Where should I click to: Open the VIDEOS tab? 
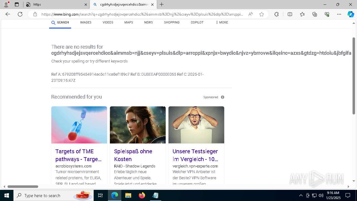(x=108, y=22)
